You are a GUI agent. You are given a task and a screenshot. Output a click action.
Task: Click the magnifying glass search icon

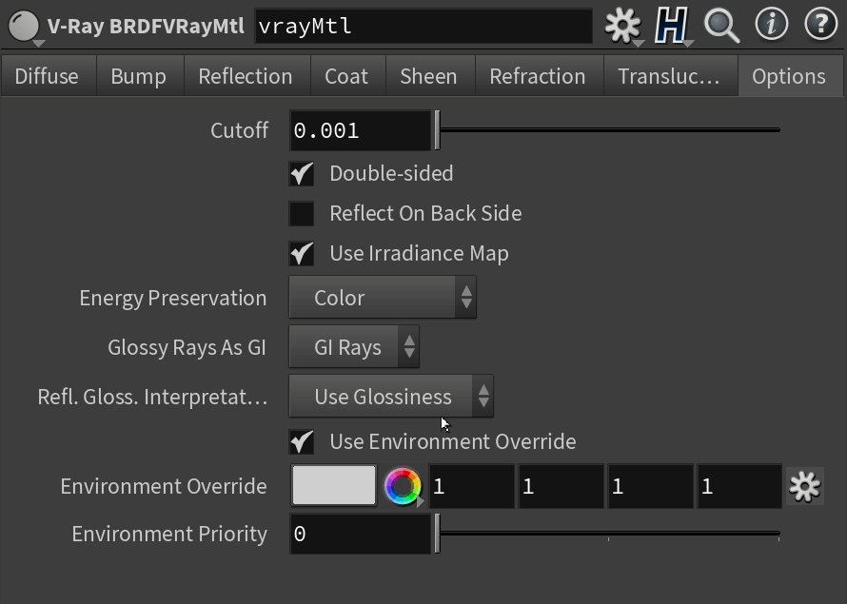721,26
